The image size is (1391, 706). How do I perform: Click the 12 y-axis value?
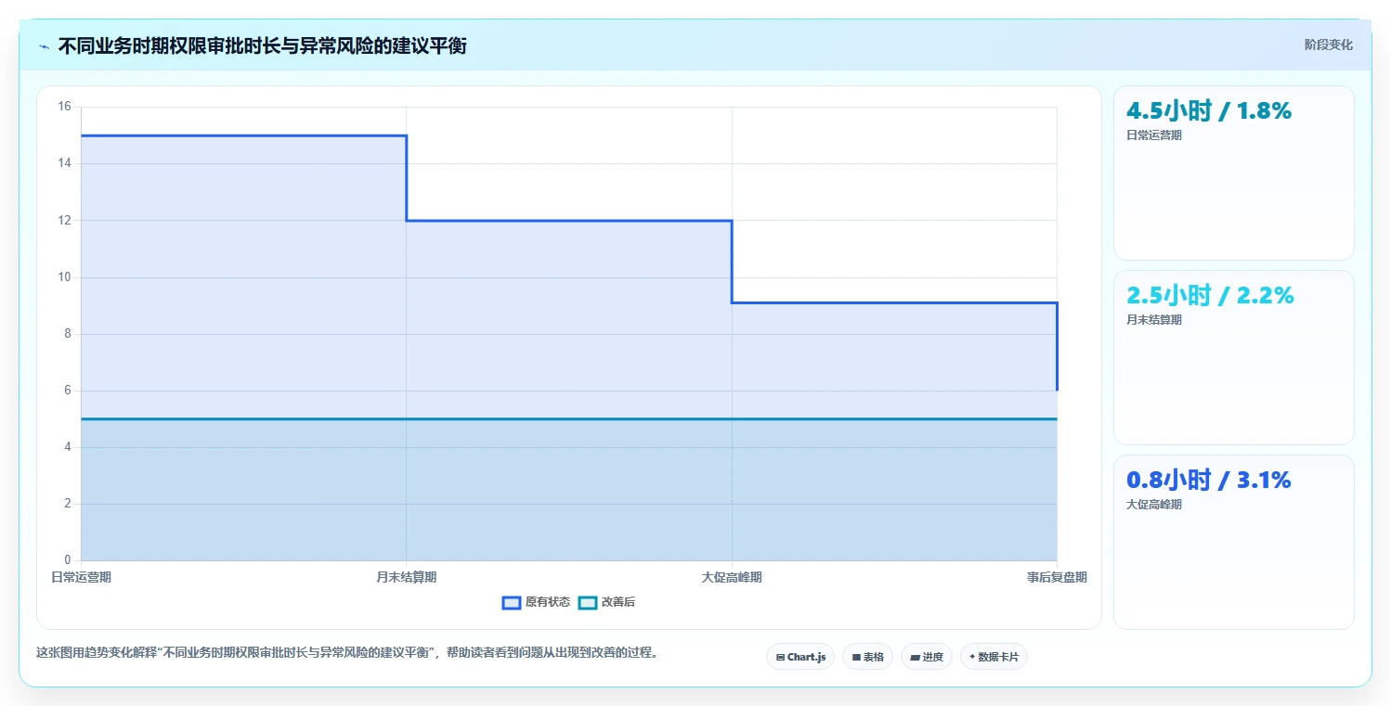pyautogui.click(x=64, y=220)
